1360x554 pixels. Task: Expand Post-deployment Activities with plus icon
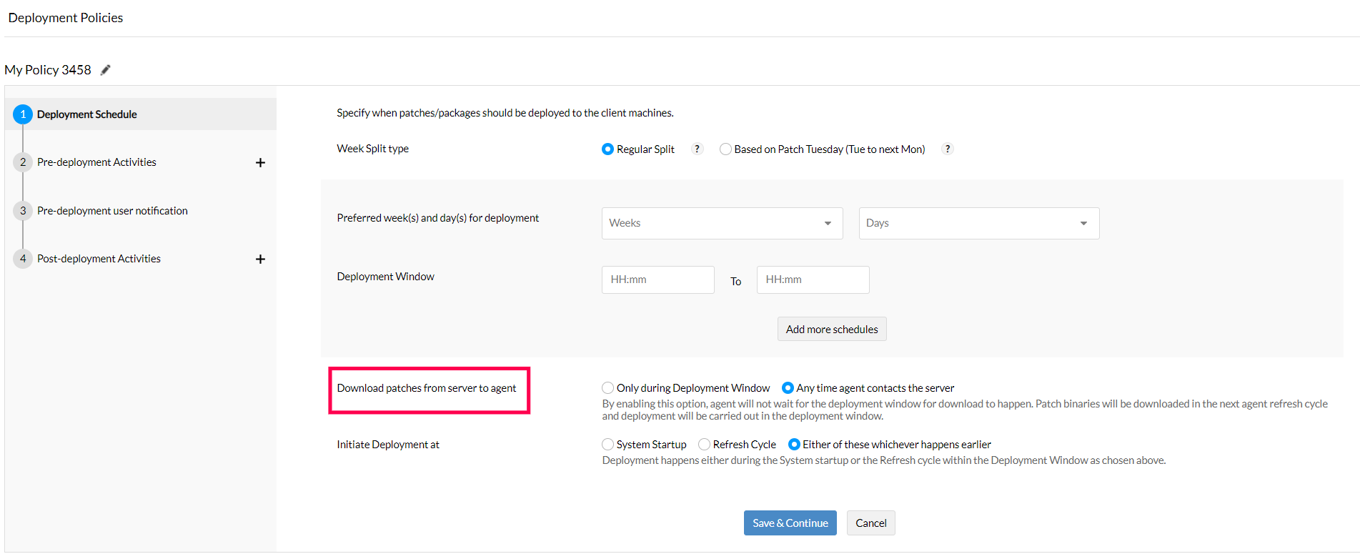260,259
